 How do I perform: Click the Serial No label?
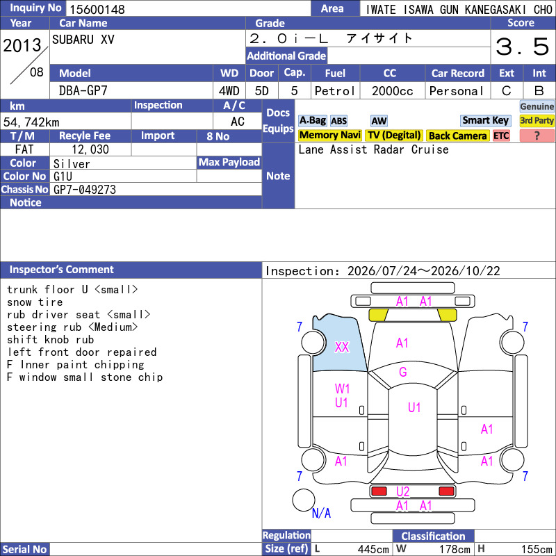24,549
